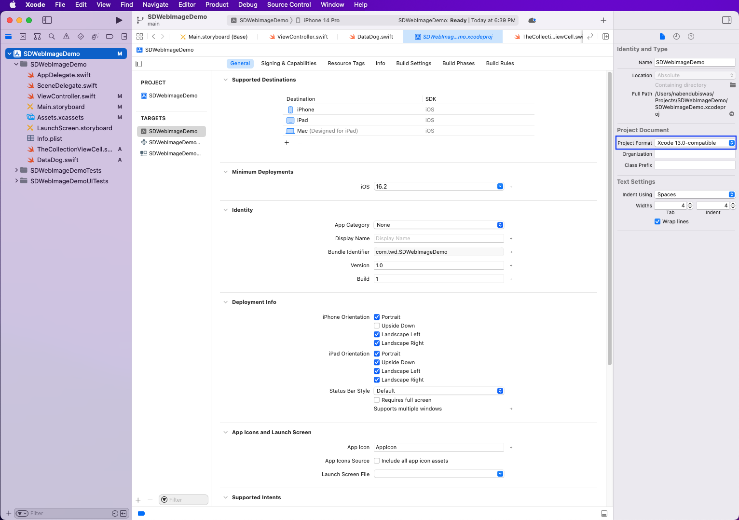Show the Project navigator folder icon
The height and width of the screenshot is (520, 739).
[x=8, y=37]
